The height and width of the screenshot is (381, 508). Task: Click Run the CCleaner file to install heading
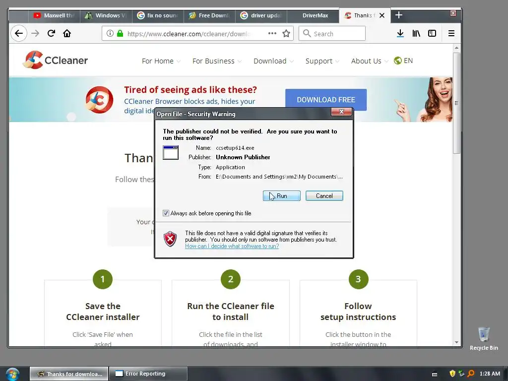pos(231,312)
